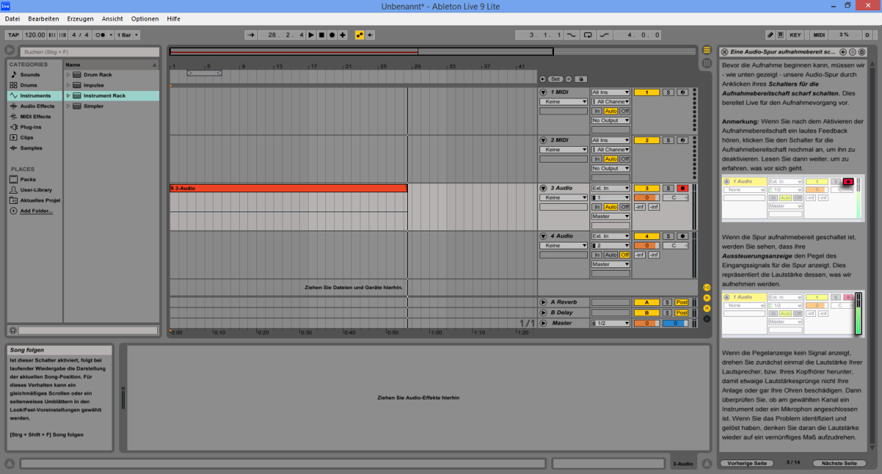
Task: Solo the 3 Audio track
Action: [x=668, y=188]
